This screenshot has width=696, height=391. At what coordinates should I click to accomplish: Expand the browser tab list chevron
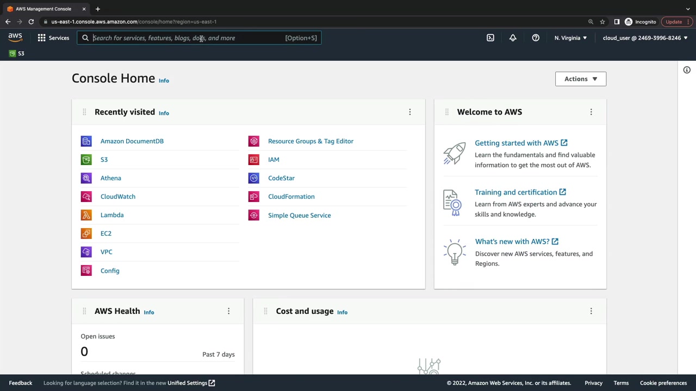pos(688,9)
